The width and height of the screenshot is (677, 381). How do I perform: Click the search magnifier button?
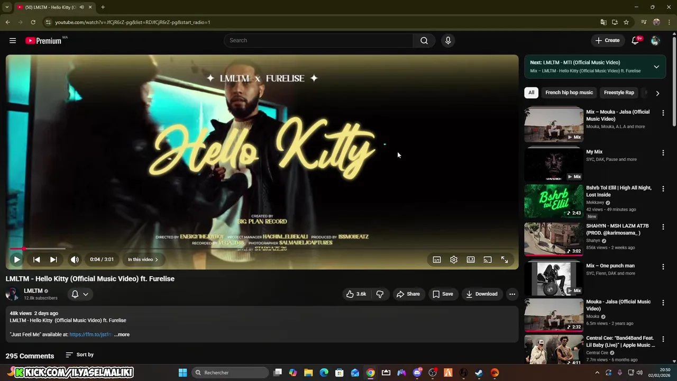424,40
